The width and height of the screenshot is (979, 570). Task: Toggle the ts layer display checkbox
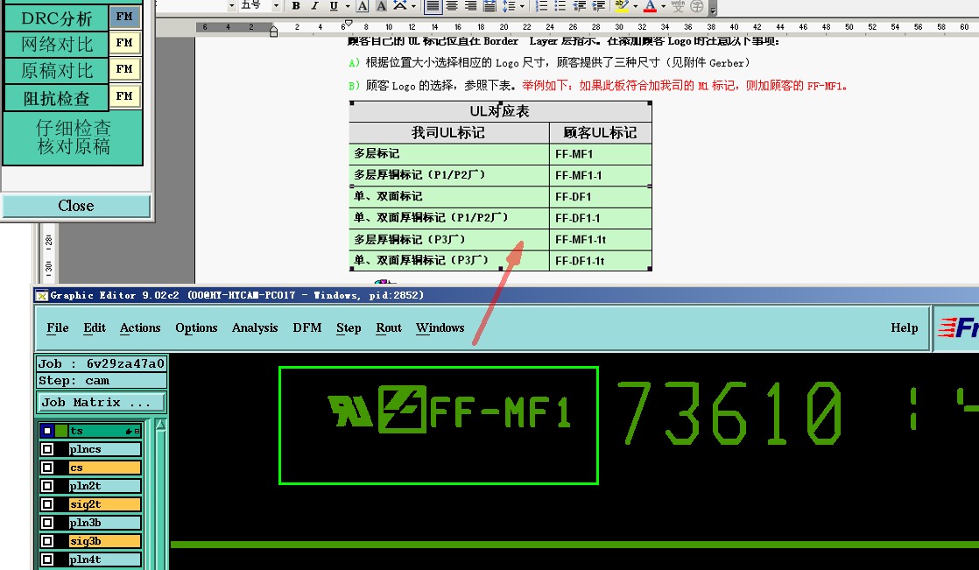(46, 431)
